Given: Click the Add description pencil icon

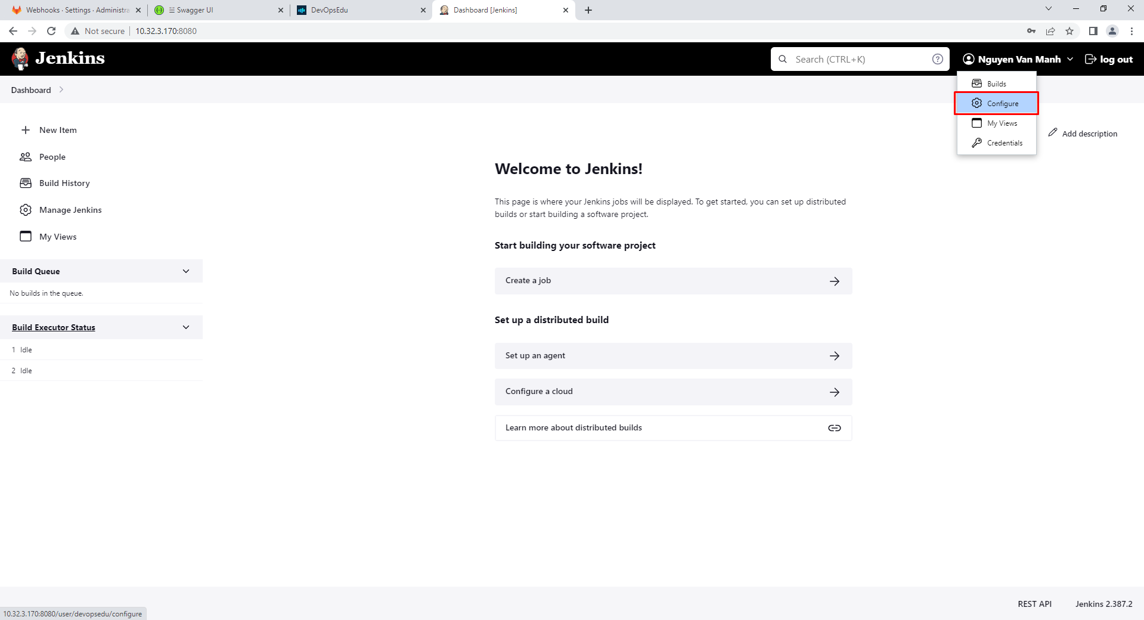Looking at the screenshot, I should (x=1053, y=132).
